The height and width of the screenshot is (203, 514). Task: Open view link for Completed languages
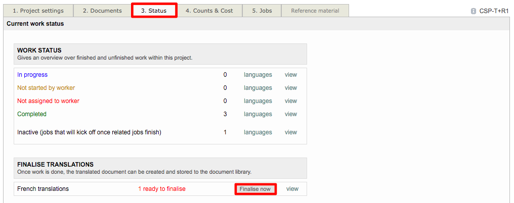pyautogui.click(x=290, y=114)
